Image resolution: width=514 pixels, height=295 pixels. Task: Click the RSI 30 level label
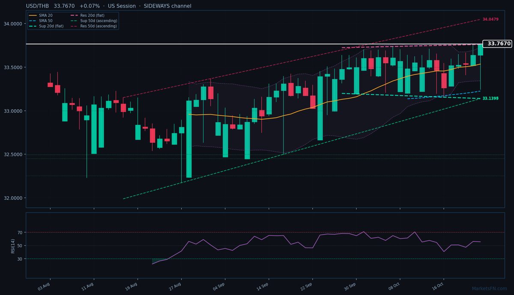20,259
